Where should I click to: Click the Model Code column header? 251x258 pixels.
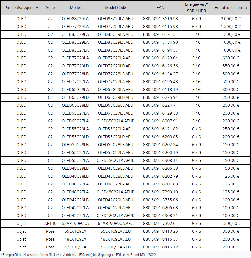115,8
